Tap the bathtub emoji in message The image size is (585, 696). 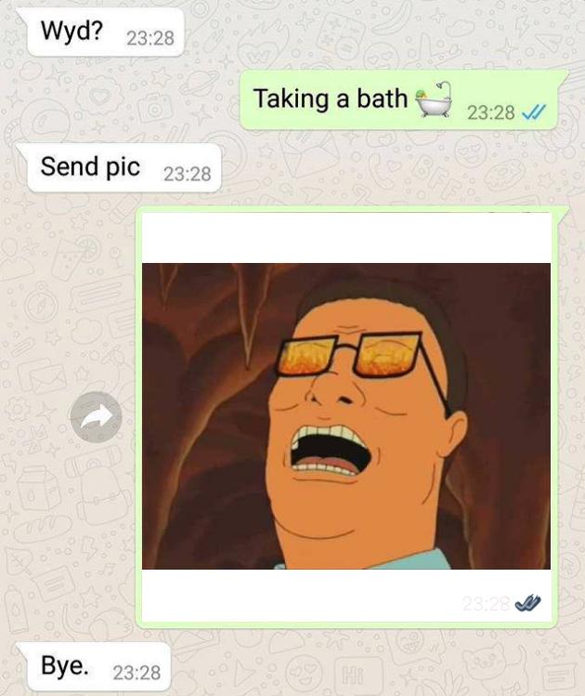point(434,99)
